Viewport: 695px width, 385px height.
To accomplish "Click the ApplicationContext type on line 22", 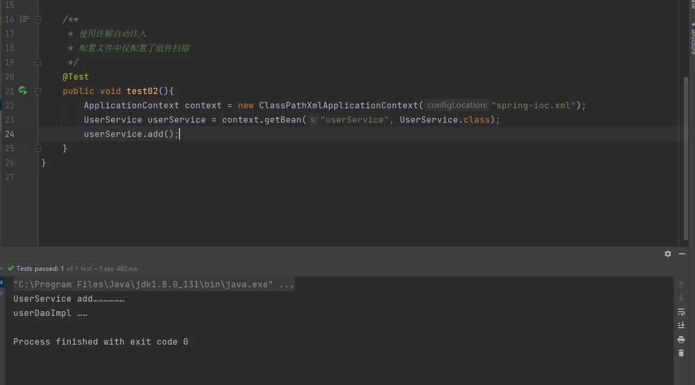I will click(x=132, y=105).
